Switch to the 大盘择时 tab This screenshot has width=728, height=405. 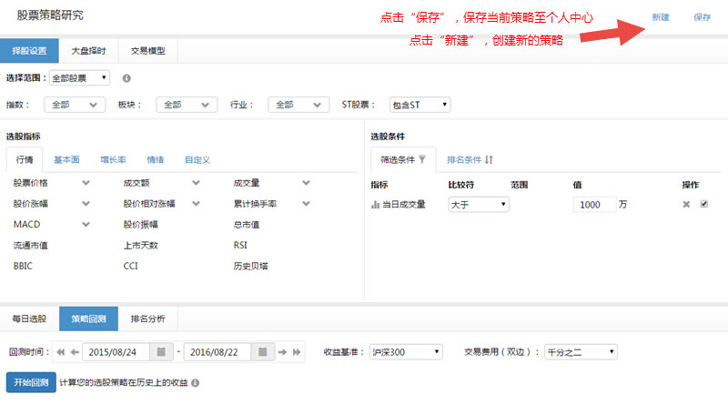coord(88,51)
